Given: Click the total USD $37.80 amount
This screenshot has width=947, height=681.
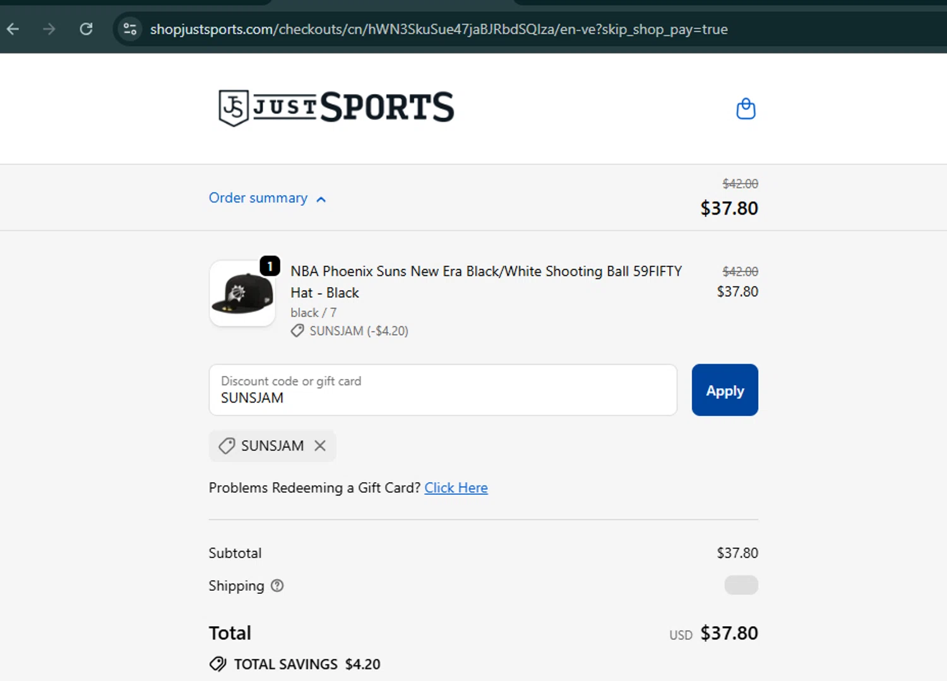Looking at the screenshot, I should 714,633.
